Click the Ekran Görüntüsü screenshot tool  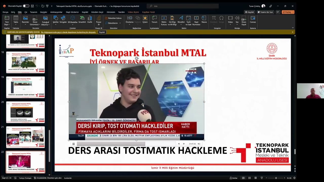[x=35, y=20]
